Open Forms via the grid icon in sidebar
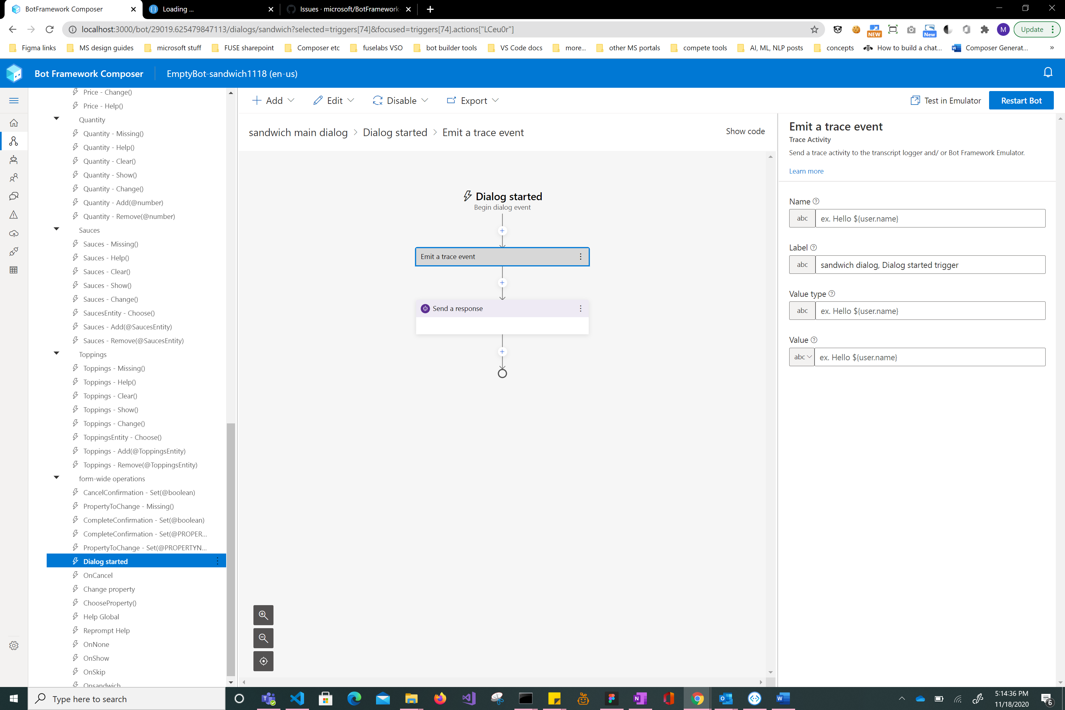 14,270
